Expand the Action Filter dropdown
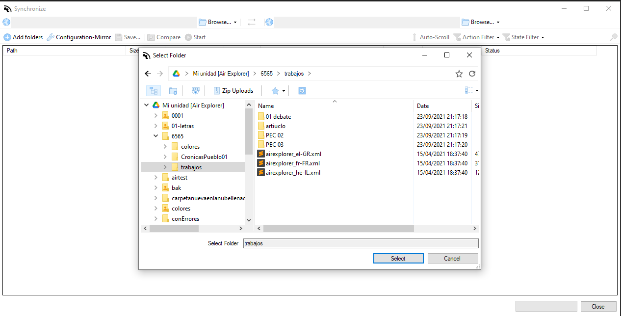 (476, 37)
